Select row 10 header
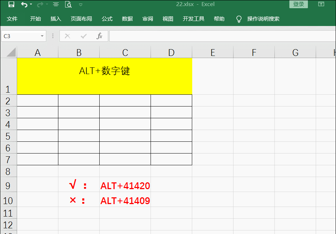 (8, 200)
